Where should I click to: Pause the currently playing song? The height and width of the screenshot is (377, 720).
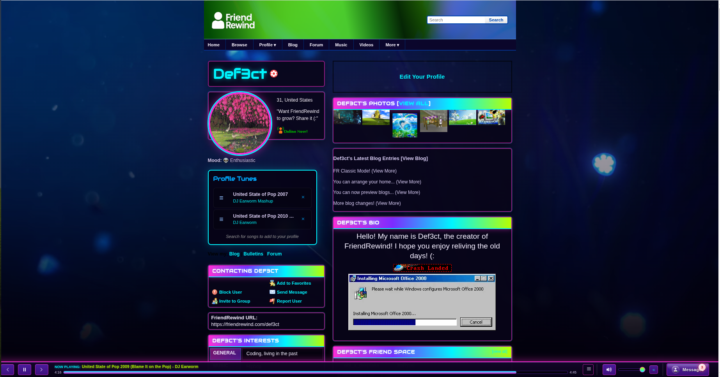[x=25, y=370]
